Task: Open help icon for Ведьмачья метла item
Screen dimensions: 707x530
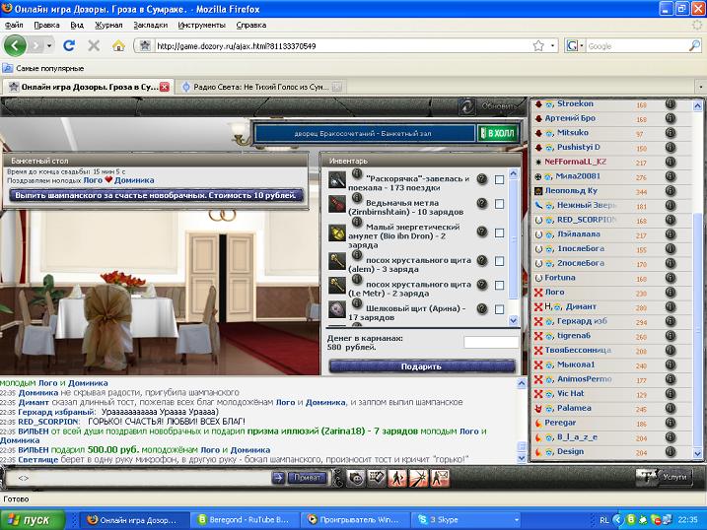Action: [482, 204]
